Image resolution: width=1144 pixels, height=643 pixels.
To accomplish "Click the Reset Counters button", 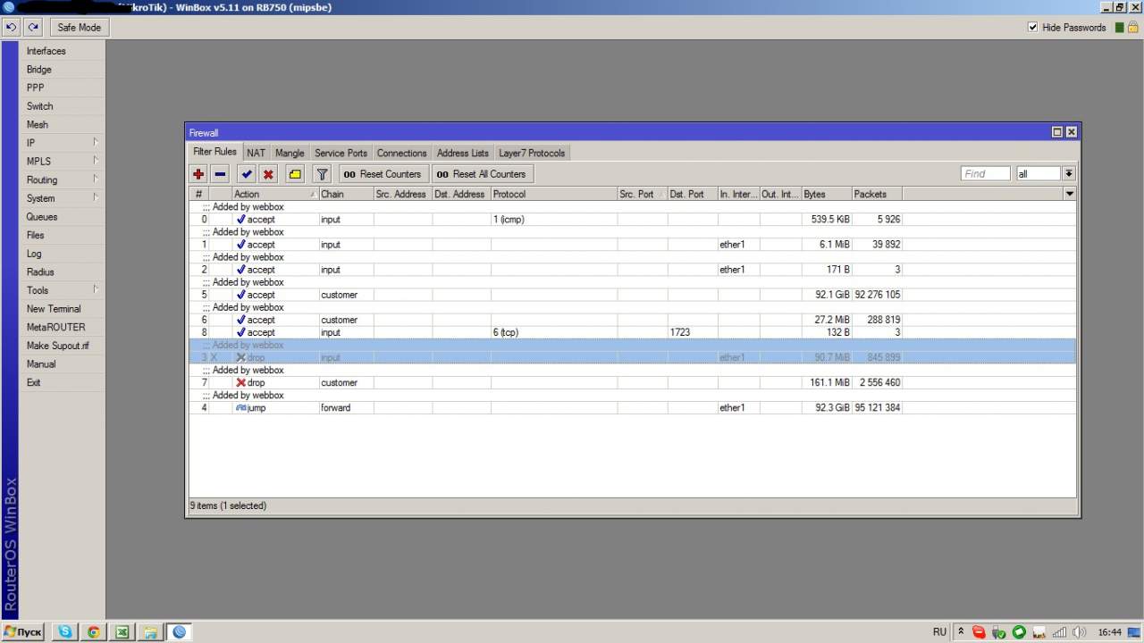I will coord(383,174).
